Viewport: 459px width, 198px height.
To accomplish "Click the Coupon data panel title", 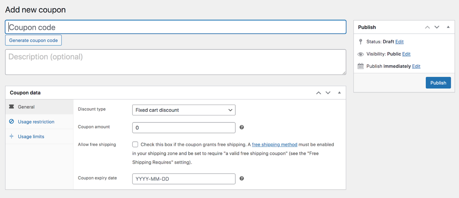I will click(25, 93).
